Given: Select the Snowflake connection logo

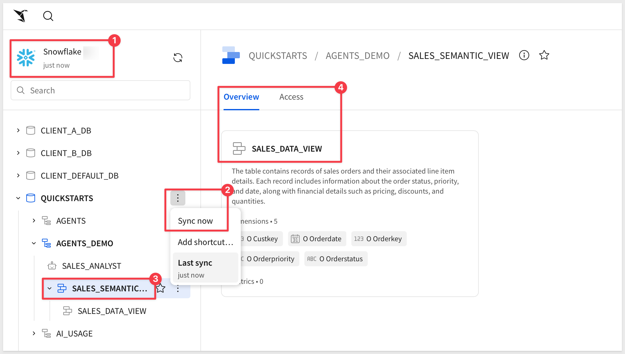Looking at the screenshot, I should pos(26,58).
